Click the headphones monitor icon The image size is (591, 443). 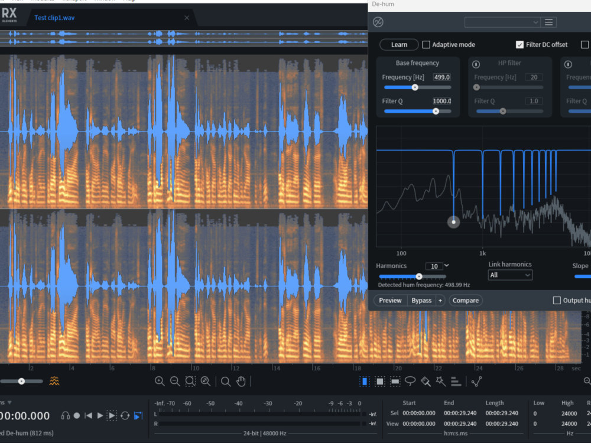65,415
